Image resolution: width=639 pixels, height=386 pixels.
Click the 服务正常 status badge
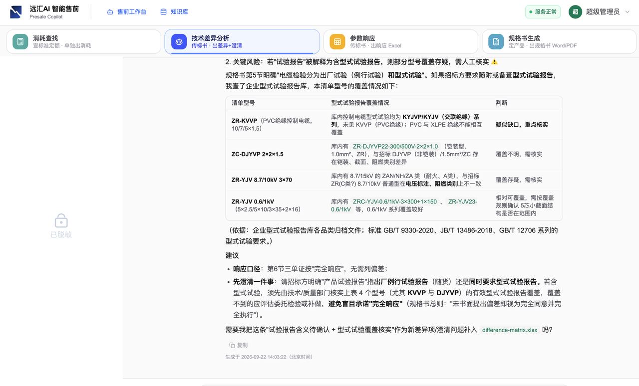[543, 12]
